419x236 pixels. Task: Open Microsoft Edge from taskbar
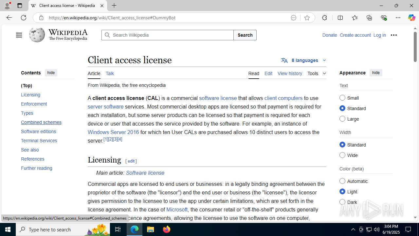tap(135, 229)
